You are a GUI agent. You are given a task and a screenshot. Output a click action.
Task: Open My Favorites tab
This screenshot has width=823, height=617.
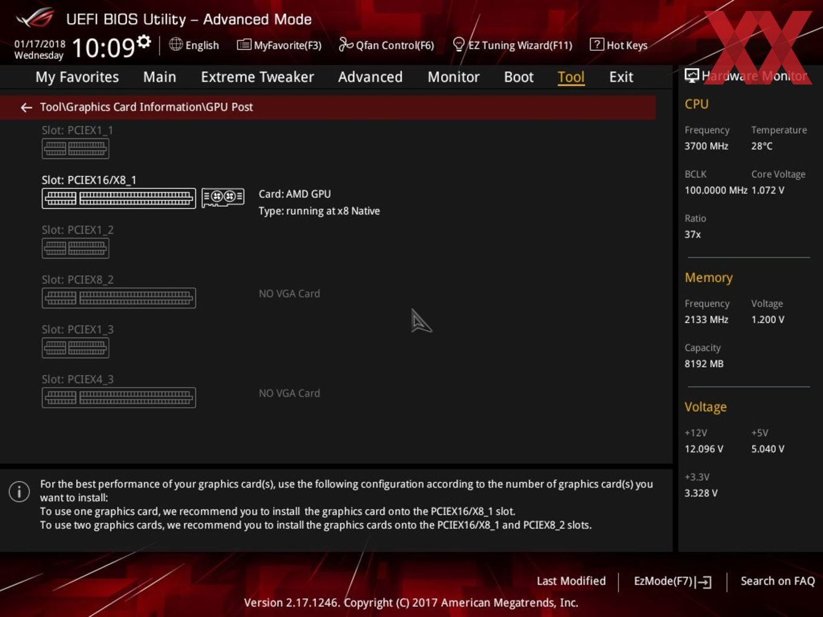click(x=77, y=77)
